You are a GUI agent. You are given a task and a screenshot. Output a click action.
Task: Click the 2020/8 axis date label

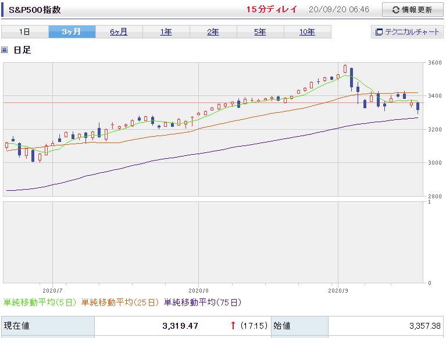tap(198, 290)
